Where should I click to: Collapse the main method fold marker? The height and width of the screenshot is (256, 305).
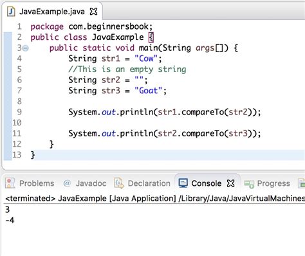click(26, 48)
